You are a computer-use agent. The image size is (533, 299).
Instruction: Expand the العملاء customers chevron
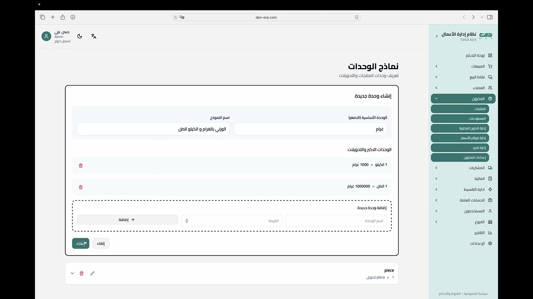[436, 88]
